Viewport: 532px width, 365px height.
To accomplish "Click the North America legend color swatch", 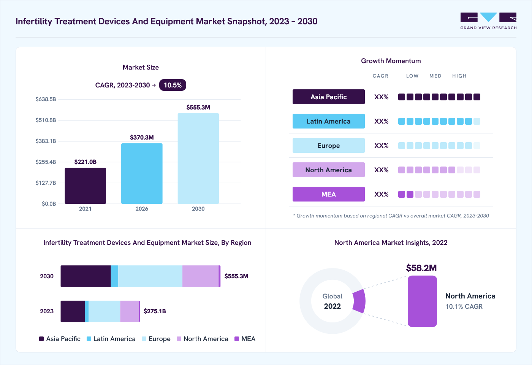I will click(179, 339).
